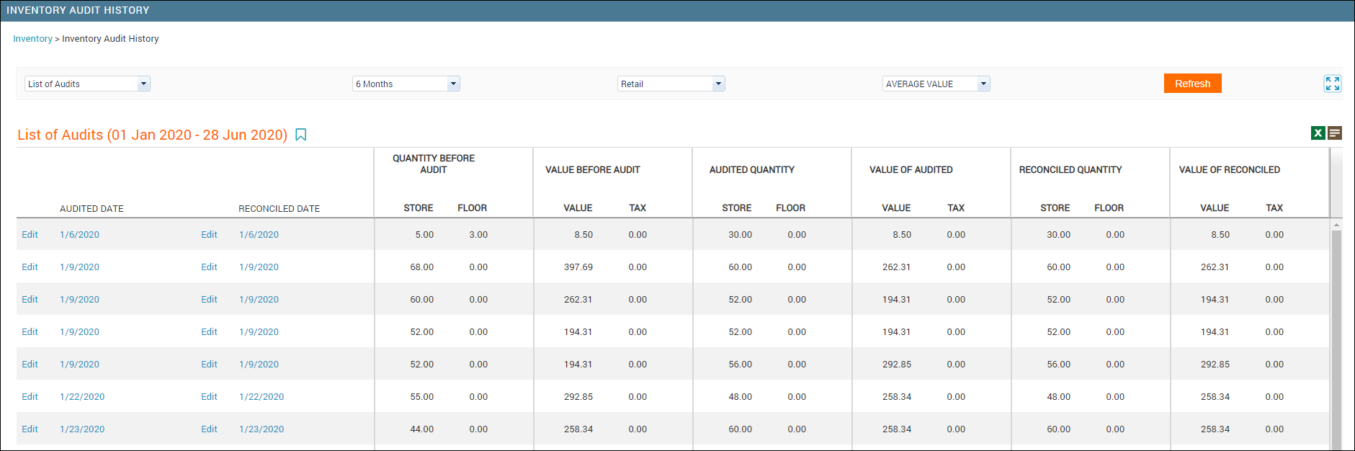
Task: Click Edit beside reconciled date 1/23/2020
Action: pos(209,429)
